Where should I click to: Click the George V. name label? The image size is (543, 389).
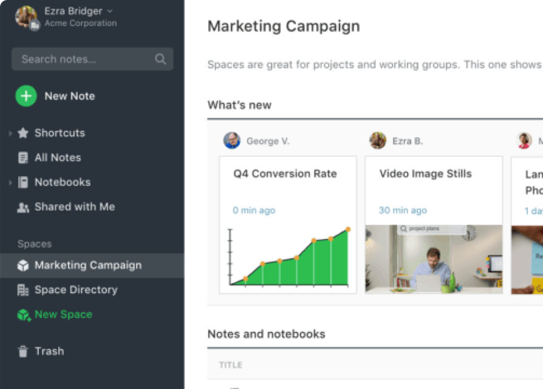268,141
